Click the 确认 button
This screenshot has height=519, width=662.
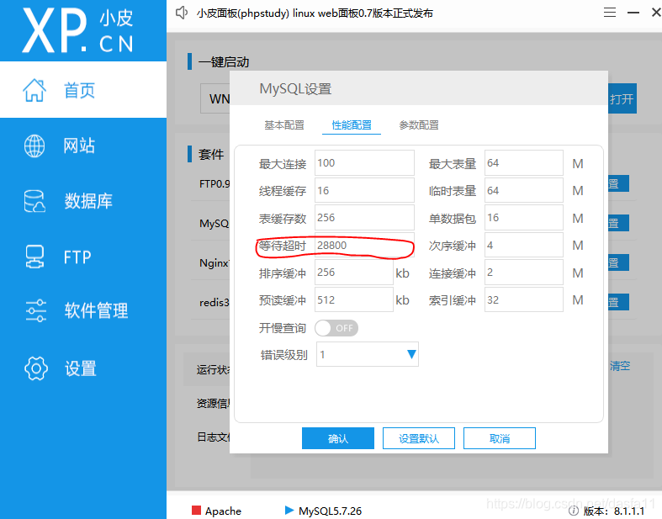[x=338, y=438]
